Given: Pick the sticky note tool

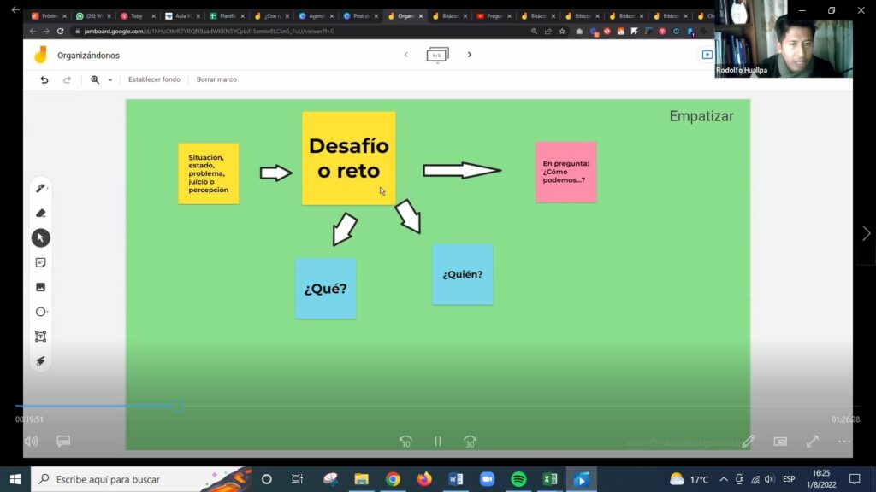Looking at the screenshot, I should pos(40,262).
